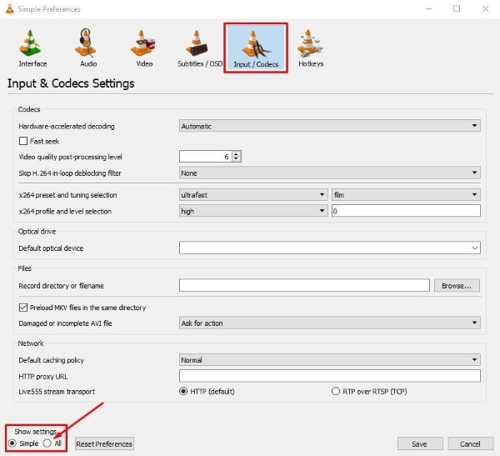This screenshot has height=456, width=500.
Task: Open x264 tuning dropdown showing film
Action: pos(406,194)
